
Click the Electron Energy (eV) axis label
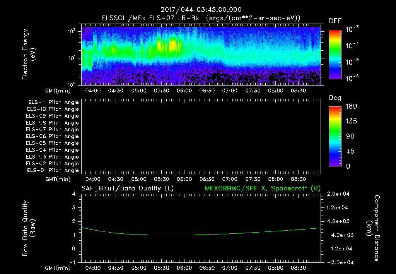pos(29,54)
